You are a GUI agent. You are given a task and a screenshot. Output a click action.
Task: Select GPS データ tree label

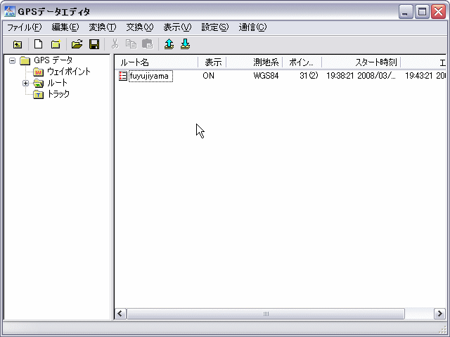[53, 60]
